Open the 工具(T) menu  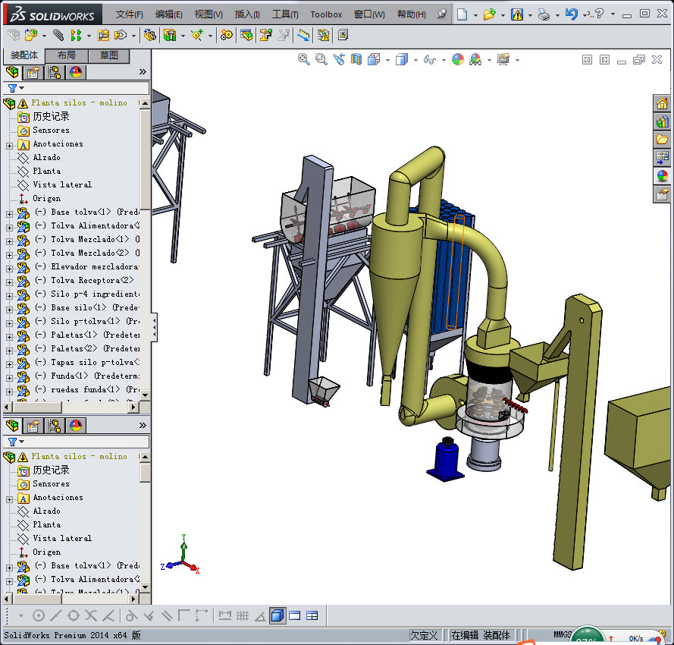point(285,14)
